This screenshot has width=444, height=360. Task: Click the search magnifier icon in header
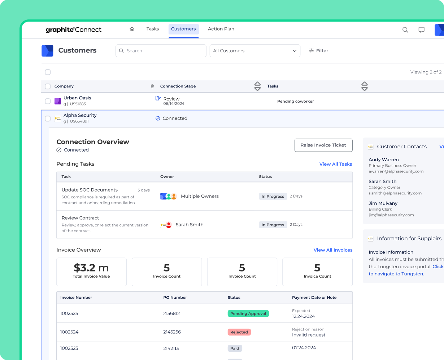tap(405, 30)
